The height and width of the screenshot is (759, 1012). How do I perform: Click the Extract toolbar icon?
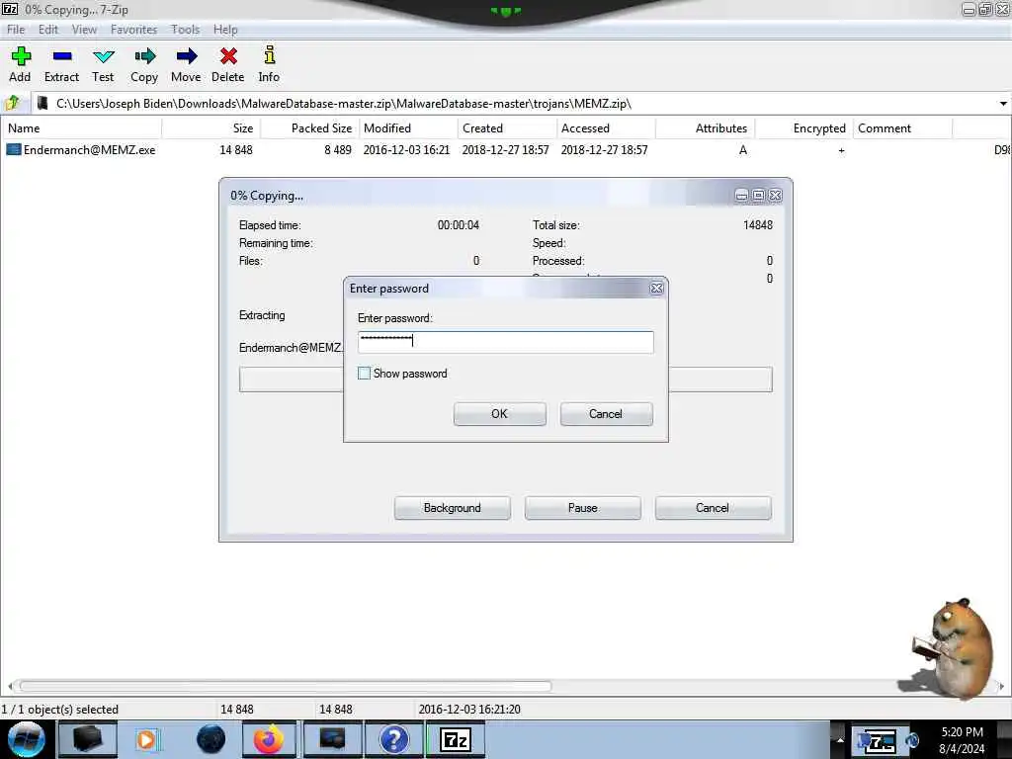coord(62,56)
